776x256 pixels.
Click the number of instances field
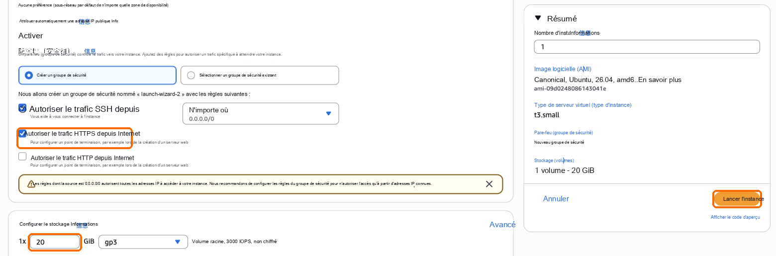click(x=647, y=47)
